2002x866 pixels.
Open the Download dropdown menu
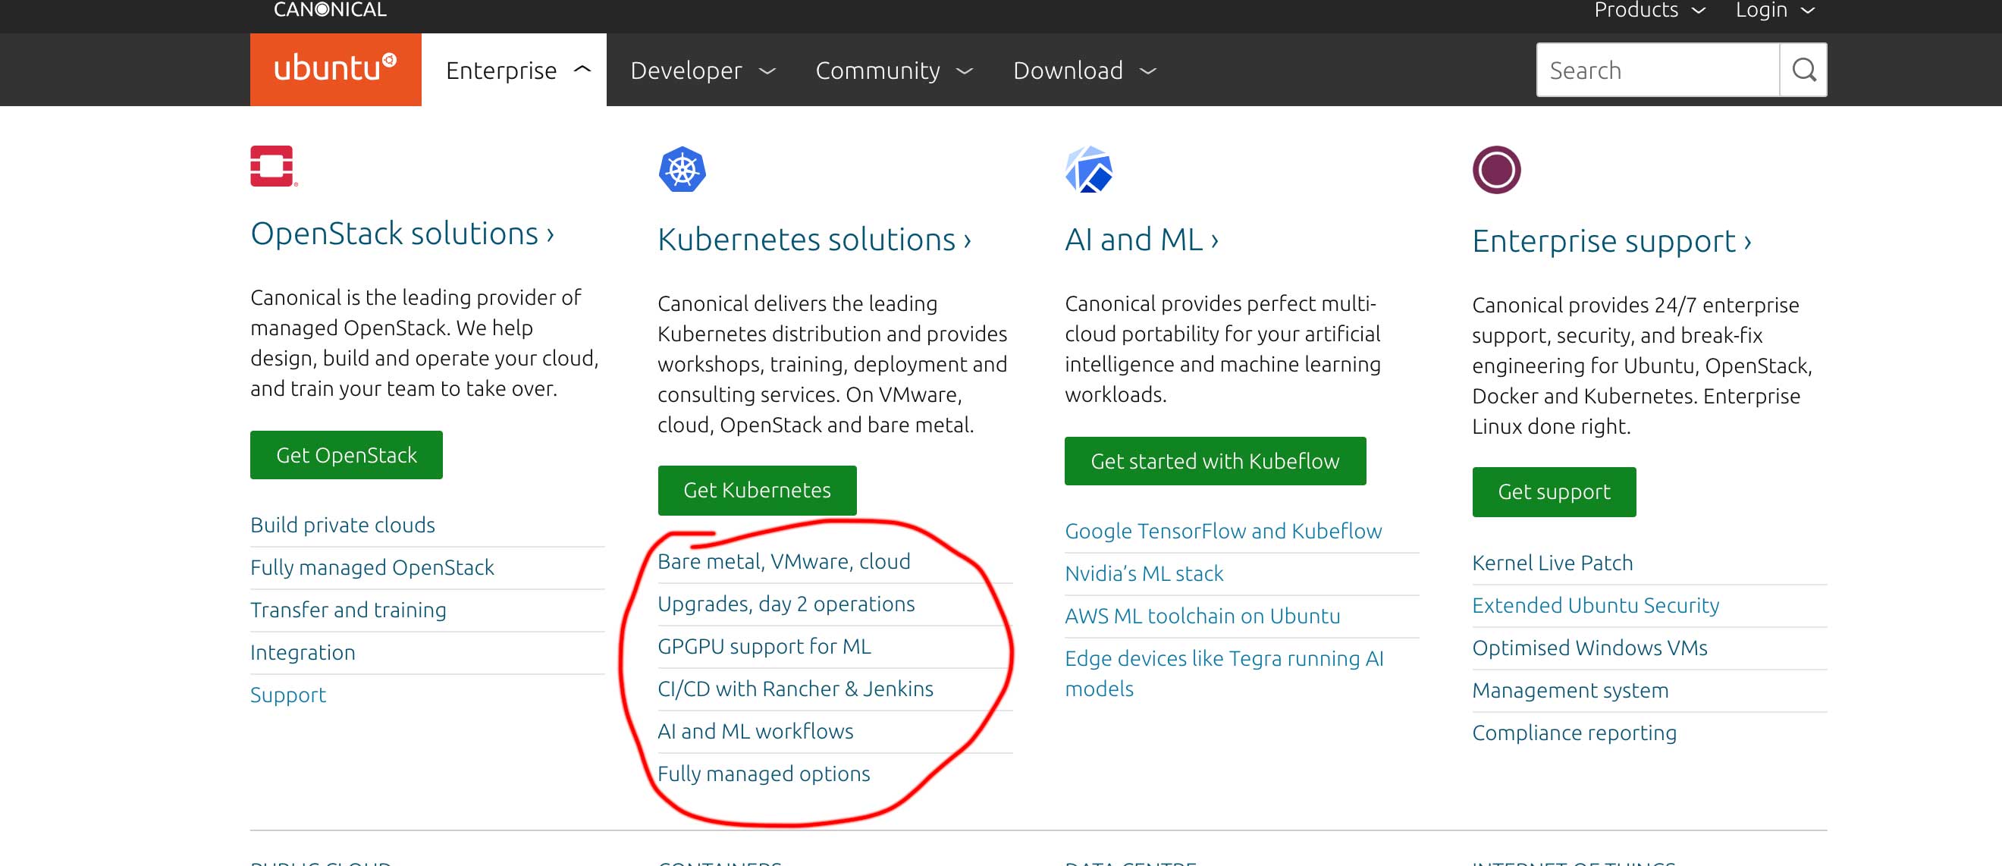pyautogui.click(x=1084, y=70)
